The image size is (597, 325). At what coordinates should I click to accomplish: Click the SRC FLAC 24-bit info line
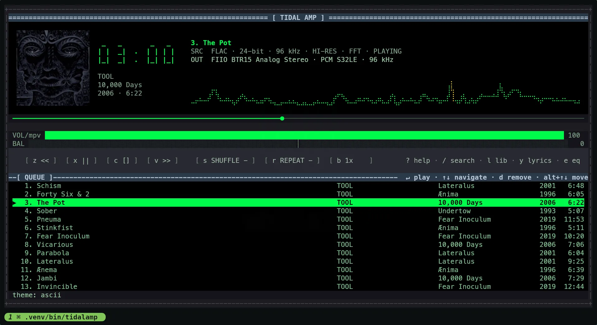(x=296, y=51)
